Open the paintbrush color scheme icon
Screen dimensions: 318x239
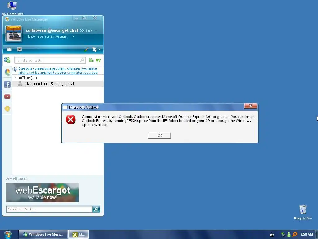(x=86, y=49)
